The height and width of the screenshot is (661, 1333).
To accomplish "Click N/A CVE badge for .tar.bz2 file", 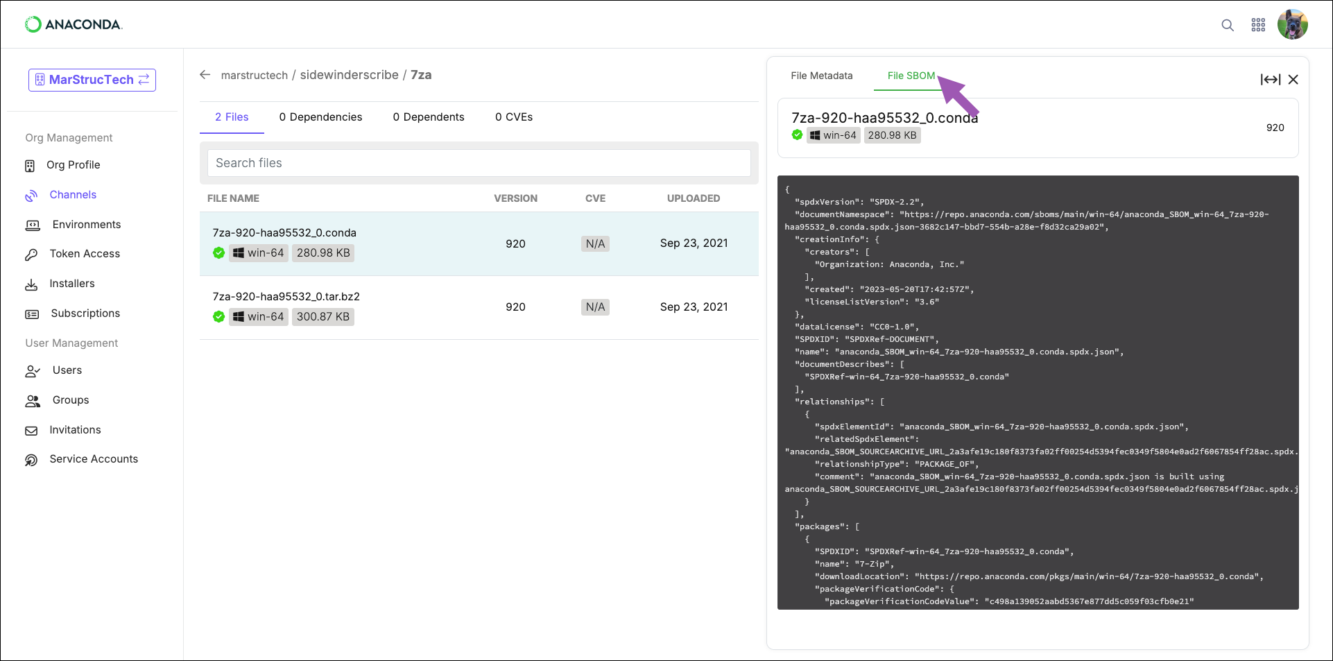I will (x=595, y=307).
